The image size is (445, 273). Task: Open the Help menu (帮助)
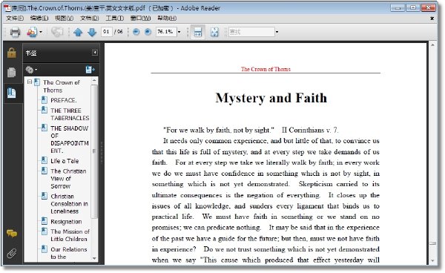tap(167, 18)
